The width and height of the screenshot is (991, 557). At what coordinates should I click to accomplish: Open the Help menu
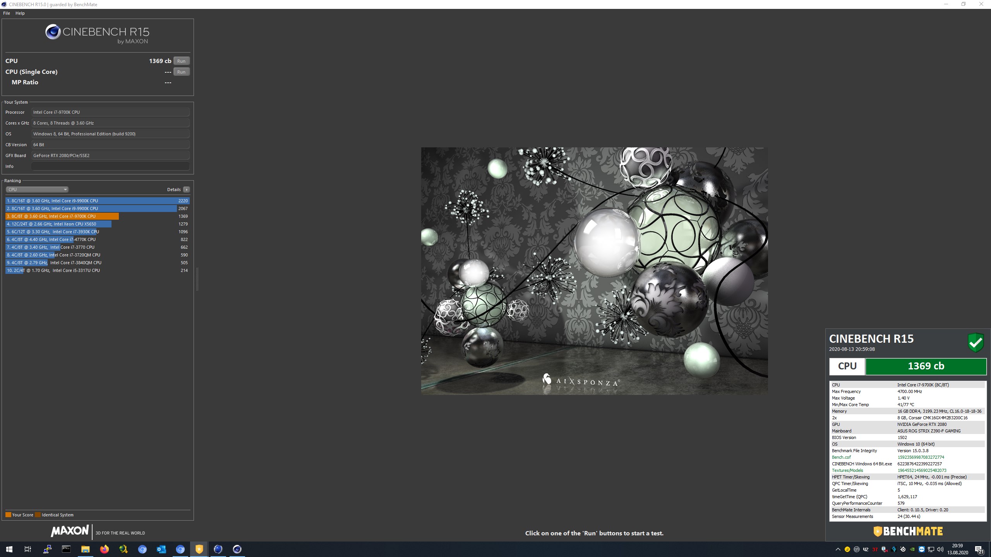20,13
